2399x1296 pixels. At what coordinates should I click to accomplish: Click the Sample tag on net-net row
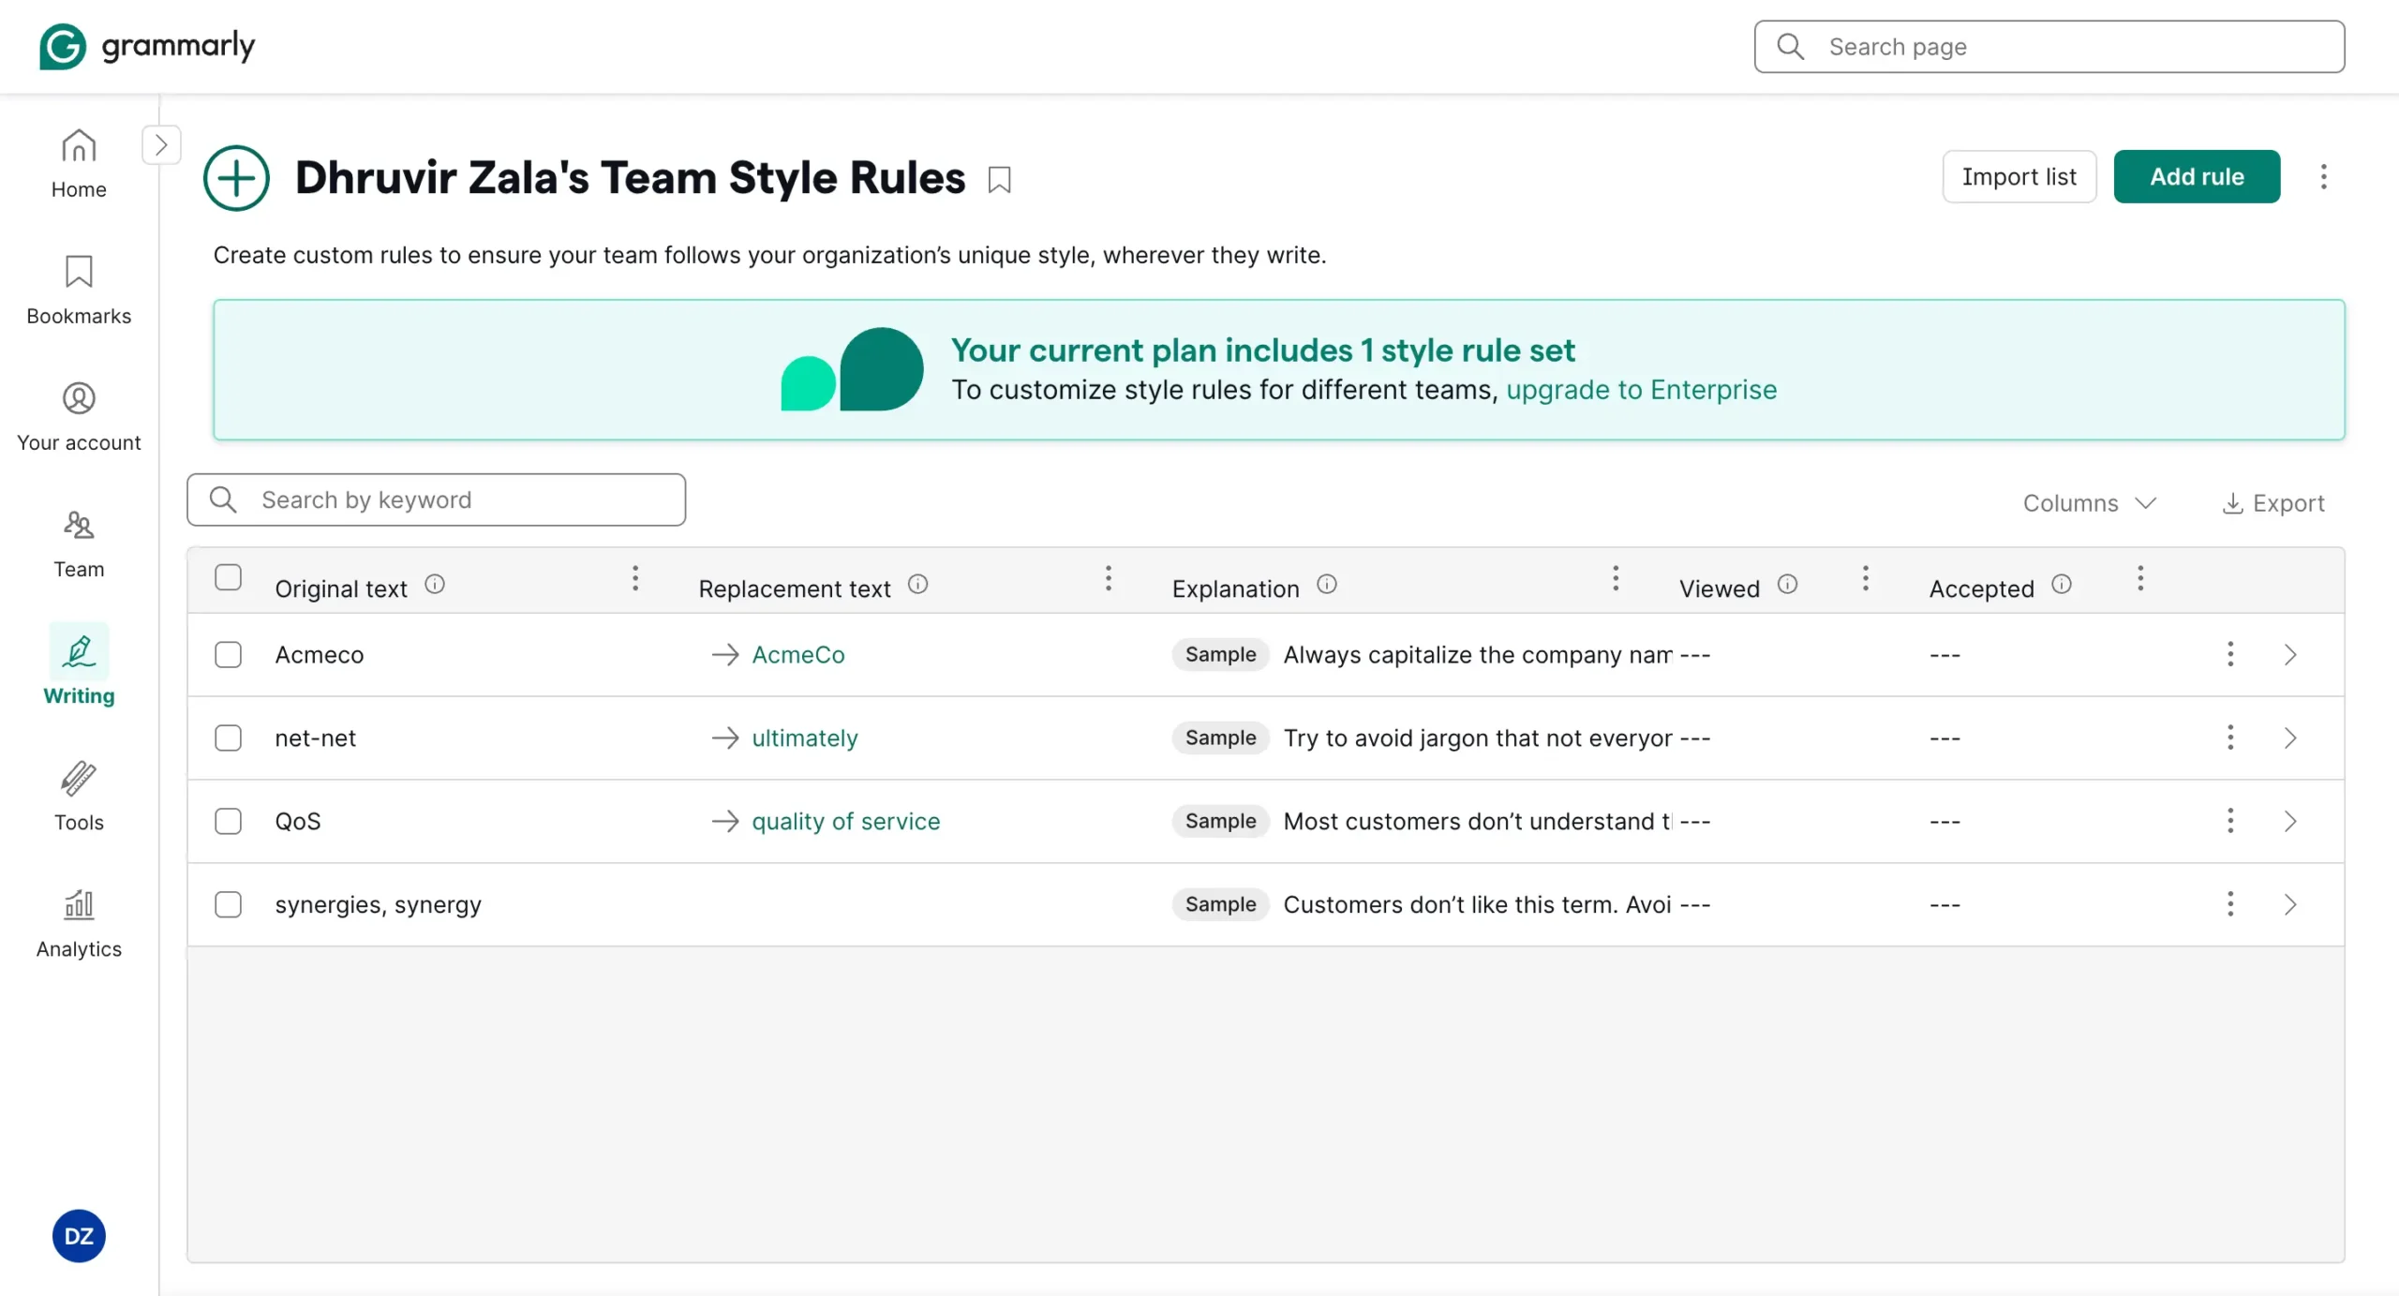1220,737
